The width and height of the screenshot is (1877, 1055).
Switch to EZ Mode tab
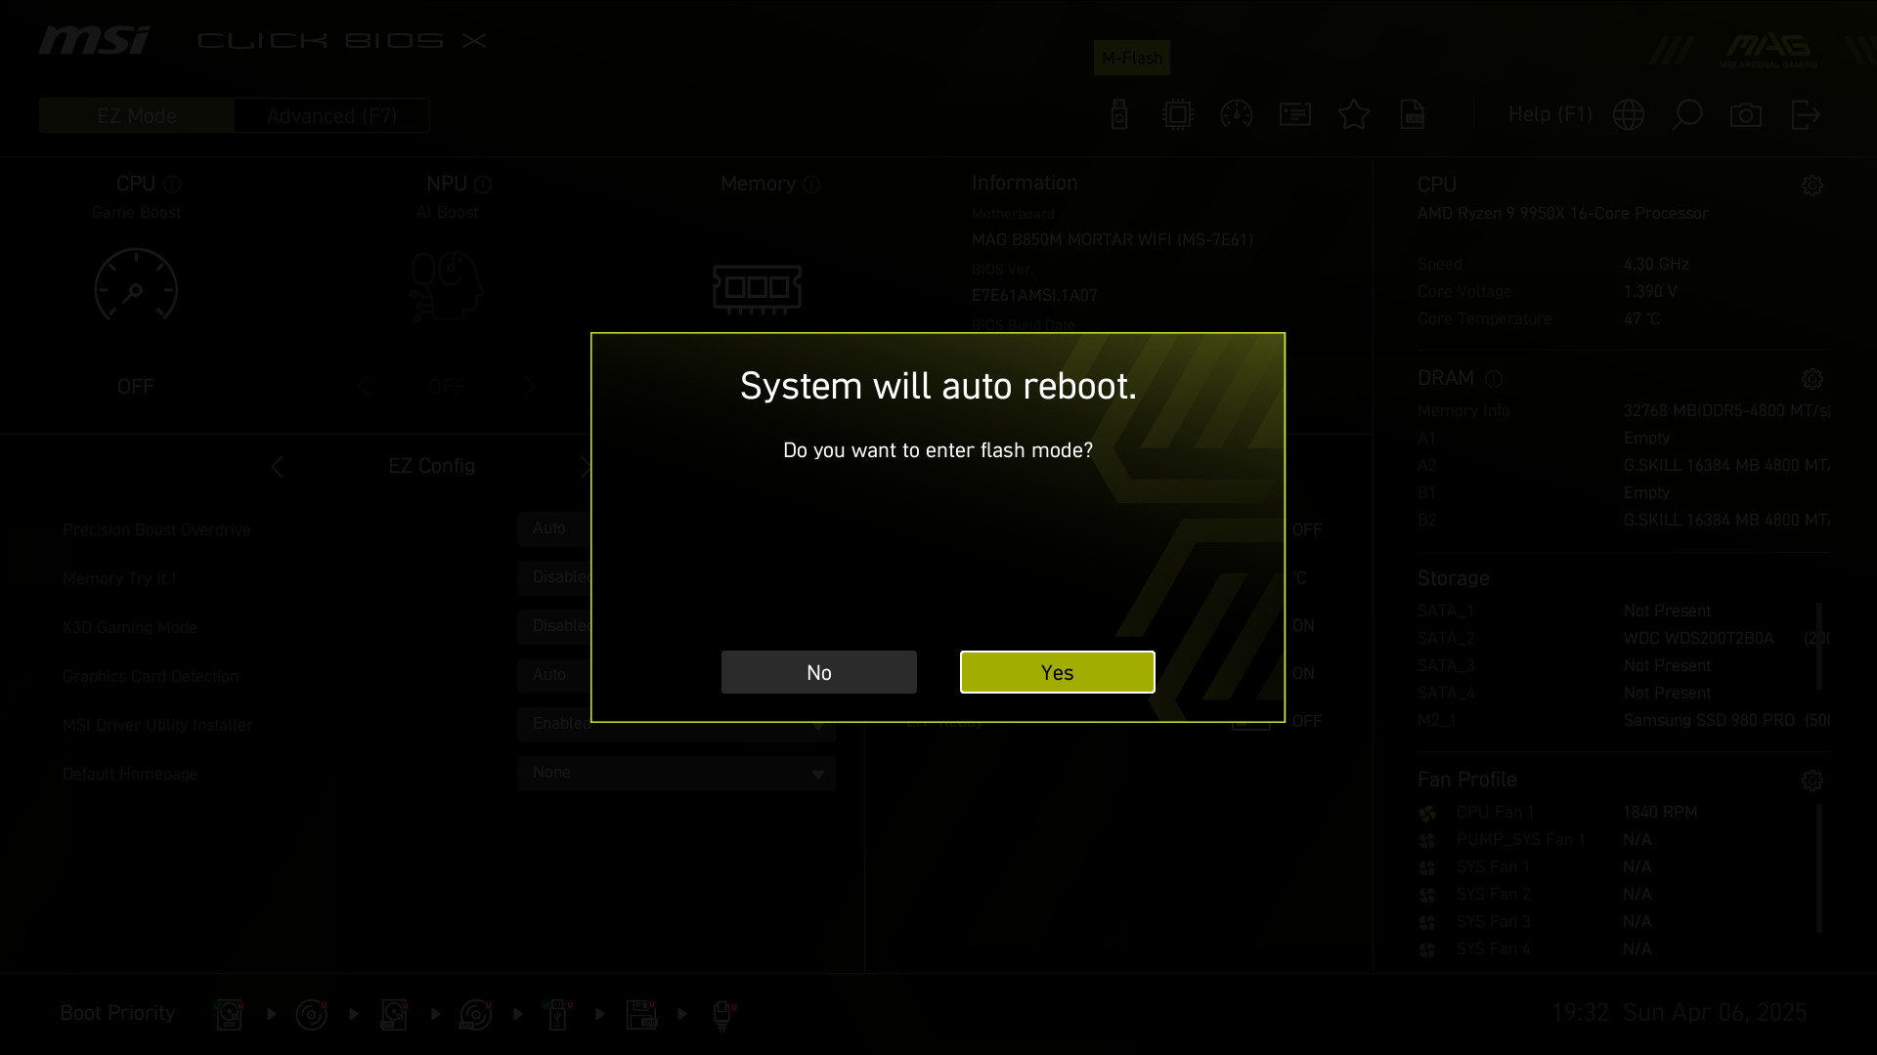(137, 115)
